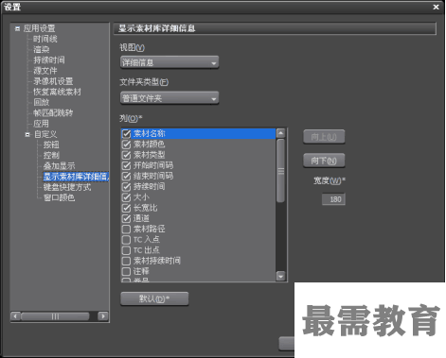Uncheck the 长宽比 column checkbox
Image resolution: width=446 pixels, height=358 pixels.
pos(126,208)
